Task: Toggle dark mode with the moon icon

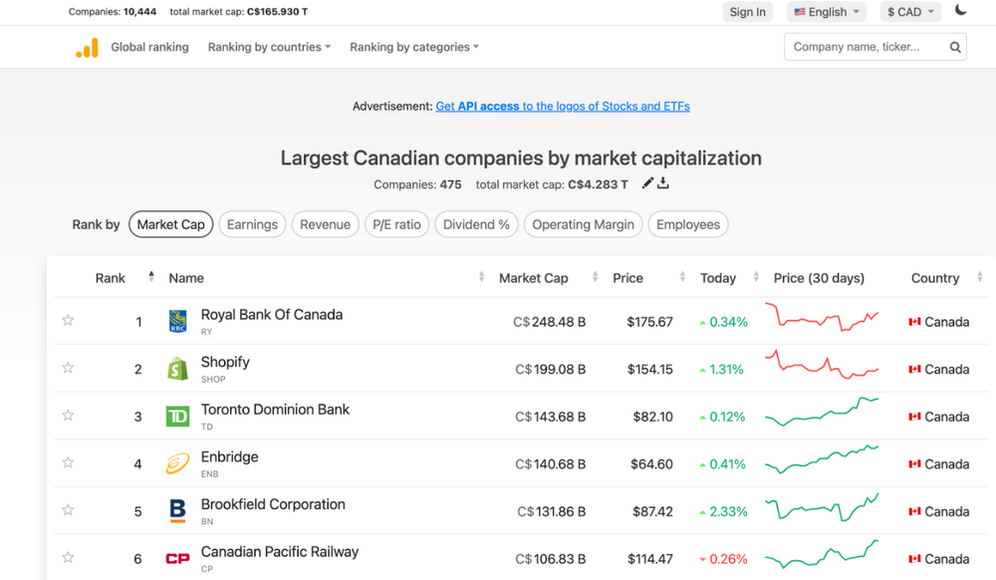Action: (x=960, y=10)
